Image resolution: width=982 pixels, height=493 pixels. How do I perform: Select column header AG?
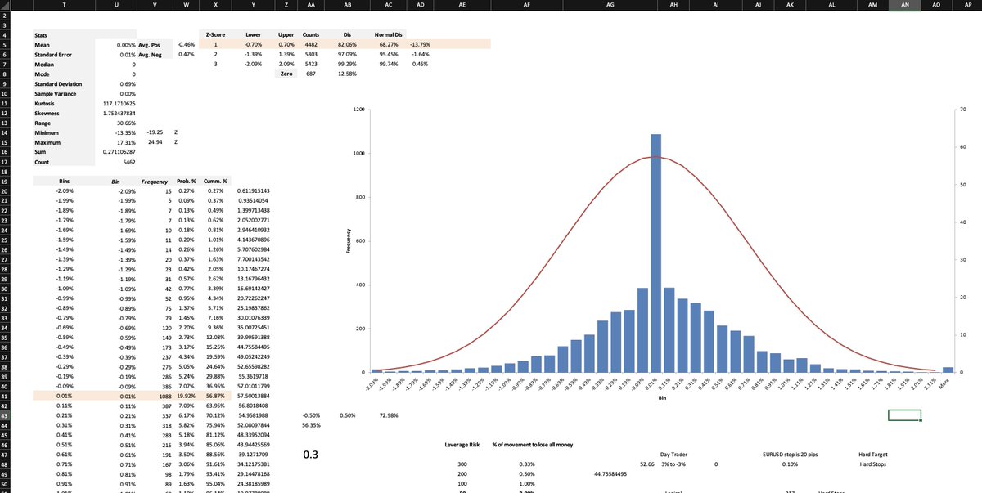610,5
